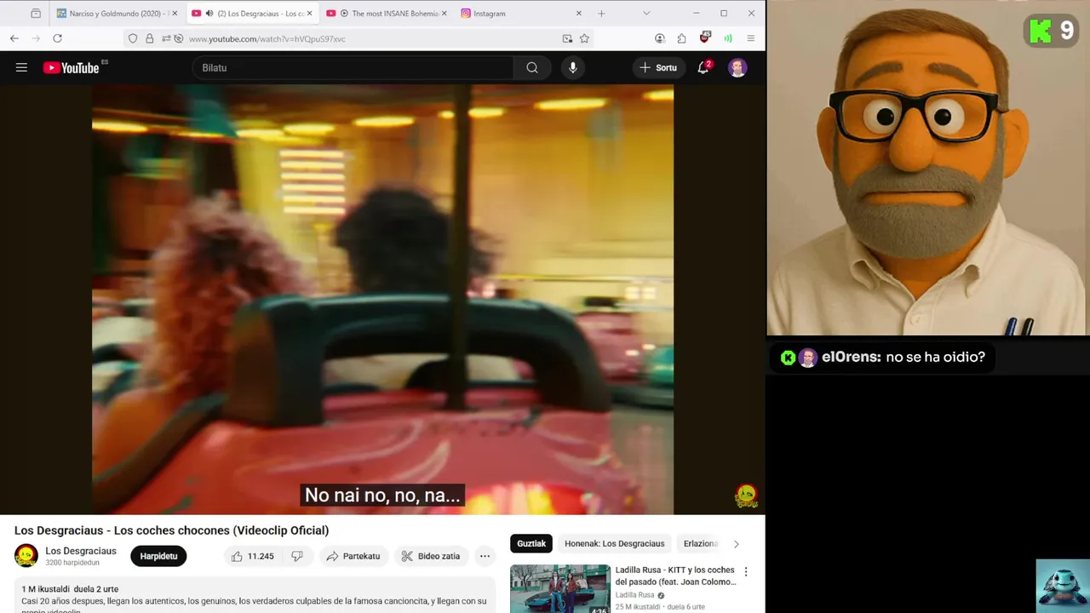Open the Ladilla Rusa channel link

point(634,595)
